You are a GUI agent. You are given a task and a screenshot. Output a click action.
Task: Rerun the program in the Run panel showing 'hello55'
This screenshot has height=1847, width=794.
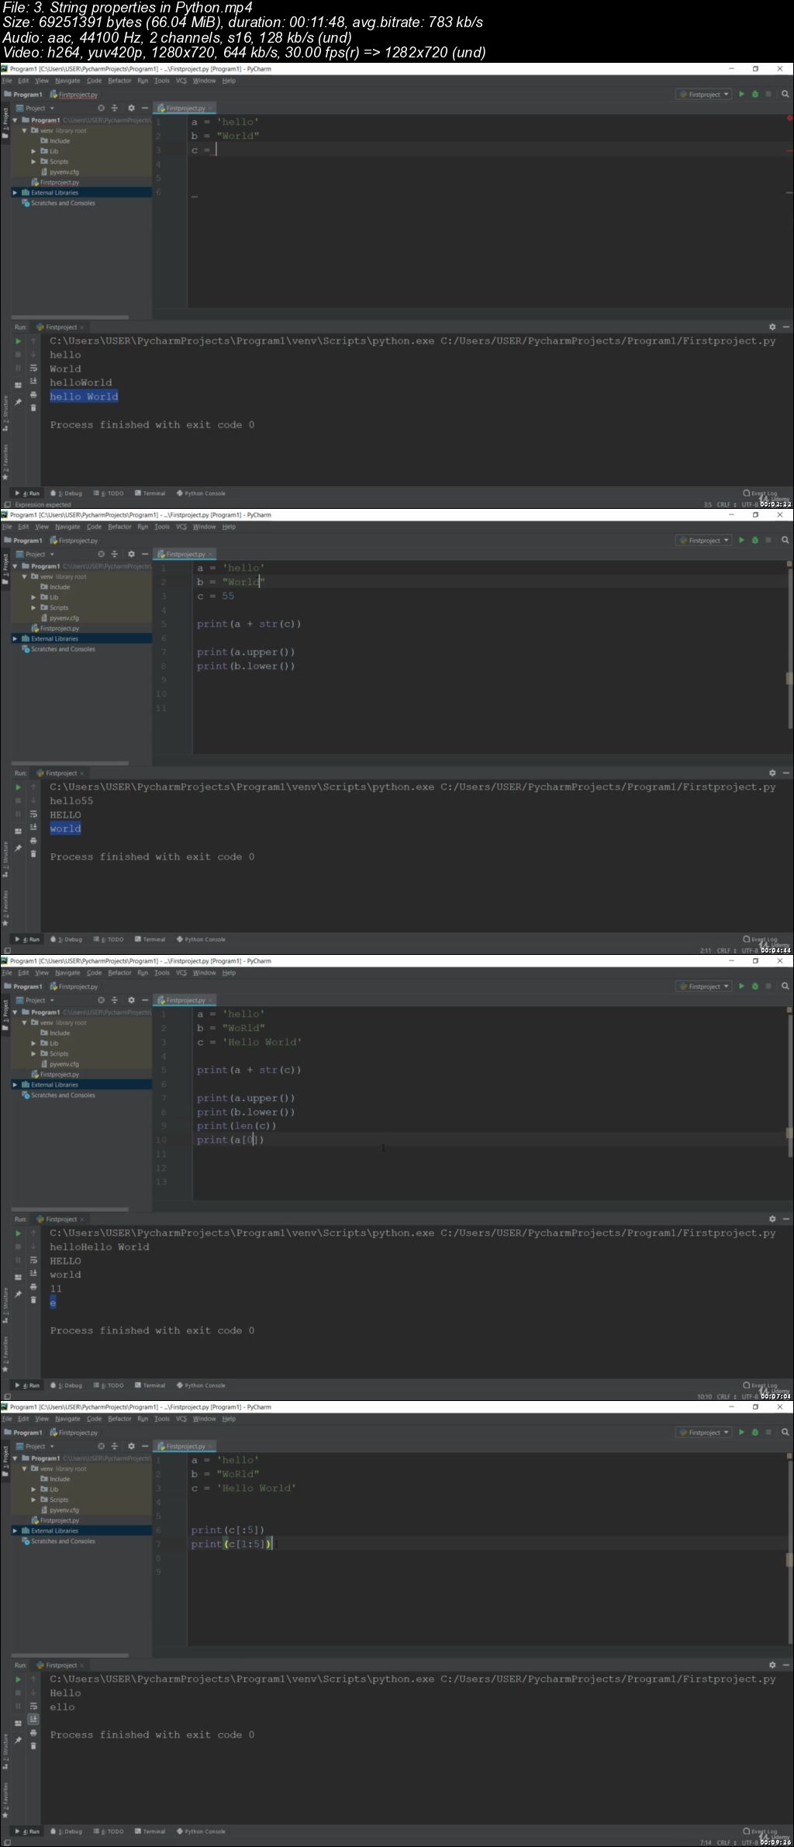click(x=18, y=787)
